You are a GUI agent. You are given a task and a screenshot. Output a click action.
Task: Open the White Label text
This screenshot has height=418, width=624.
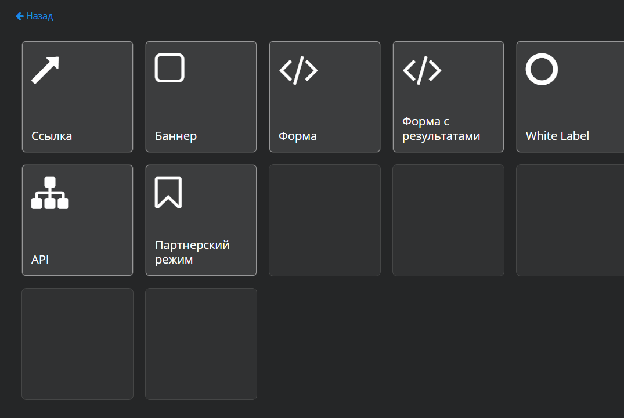[x=557, y=136]
